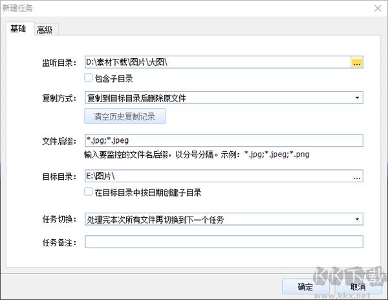This screenshot has height=300, width=388.
Task: Close the 新建任务 dialog
Action: click(378, 8)
